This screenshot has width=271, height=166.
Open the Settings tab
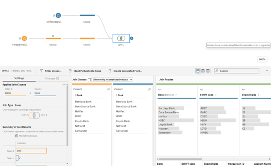click(x=19, y=78)
